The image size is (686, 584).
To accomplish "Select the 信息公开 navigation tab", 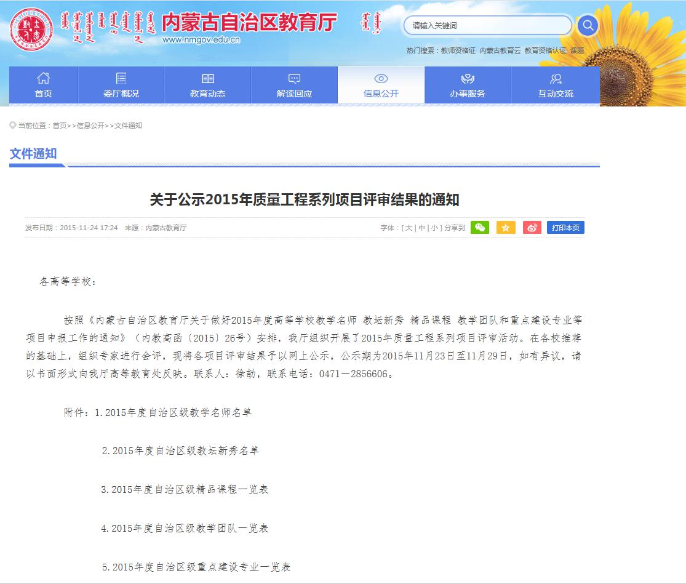I will (381, 85).
